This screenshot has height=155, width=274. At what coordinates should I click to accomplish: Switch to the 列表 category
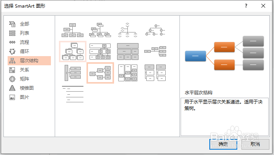(x=24, y=33)
